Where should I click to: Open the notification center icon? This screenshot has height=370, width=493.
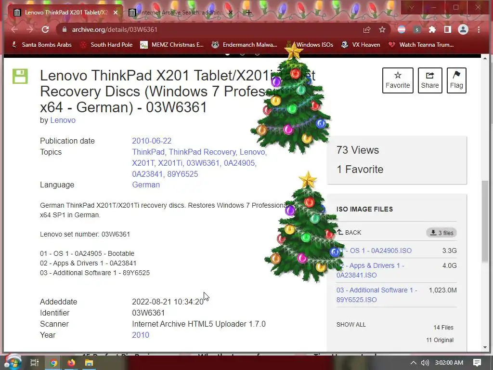pyautogui.click(x=477, y=363)
